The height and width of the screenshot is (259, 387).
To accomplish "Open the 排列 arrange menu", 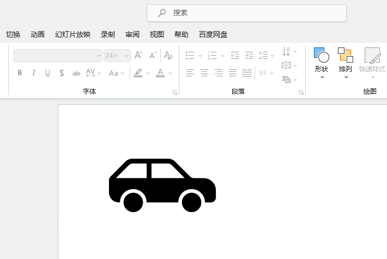I will (x=345, y=63).
